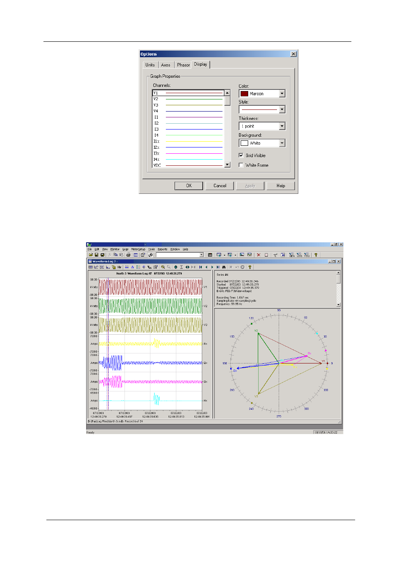Click the binoculars find icon
The image size is (399, 564).
click(224, 267)
